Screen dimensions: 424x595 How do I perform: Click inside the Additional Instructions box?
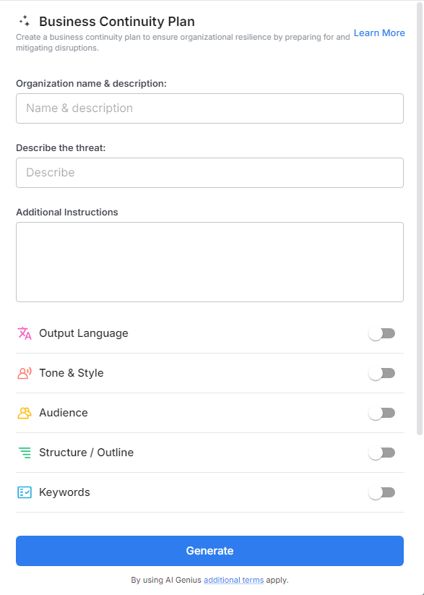(209, 260)
